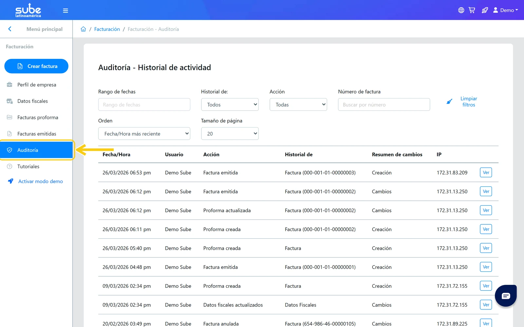Open the shopping cart icon
This screenshot has width=524, height=327.
(472, 10)
